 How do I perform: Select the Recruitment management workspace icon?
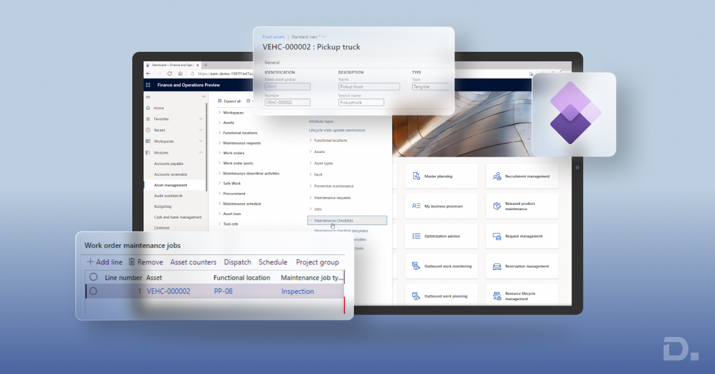[x=496, y=176]
